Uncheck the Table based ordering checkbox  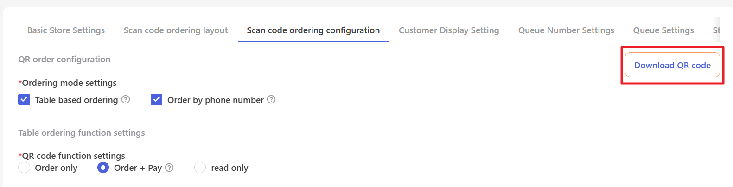(x=24, y=100)
